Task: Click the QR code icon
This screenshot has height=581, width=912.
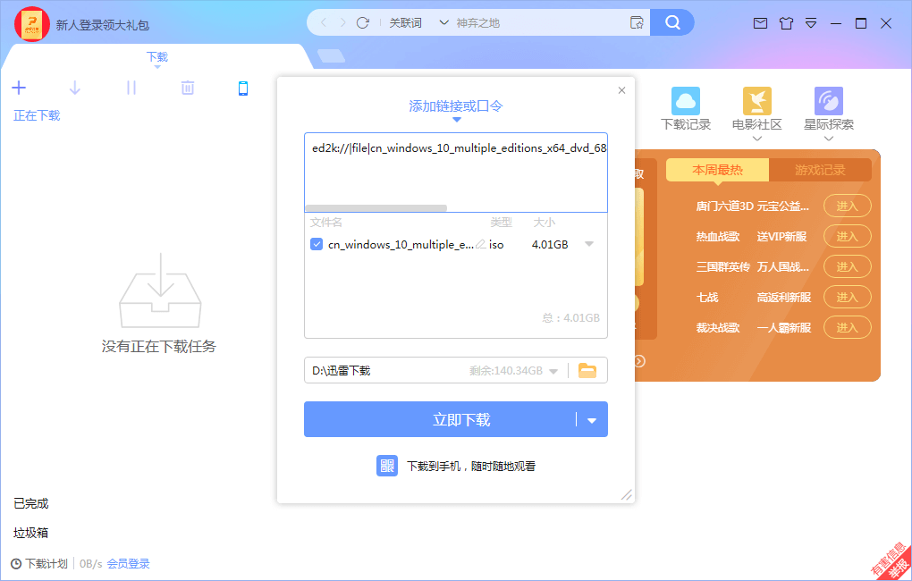Action: coord(387,466)
